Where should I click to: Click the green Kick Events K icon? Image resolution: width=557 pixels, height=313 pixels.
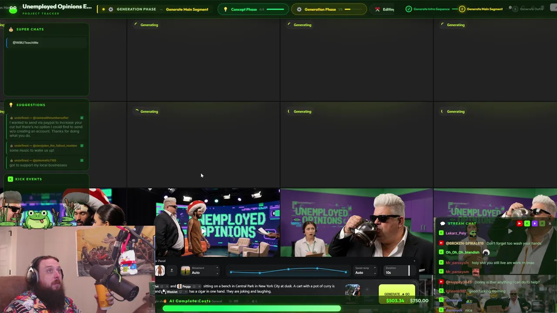pos(10,179)
